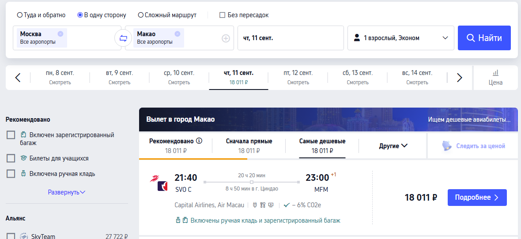521x239 pixels.
Task: Remove Макао from destination field
Action: (177, 34)
